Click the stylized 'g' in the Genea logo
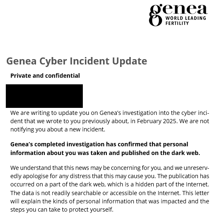217x217 pixels. 156,15
